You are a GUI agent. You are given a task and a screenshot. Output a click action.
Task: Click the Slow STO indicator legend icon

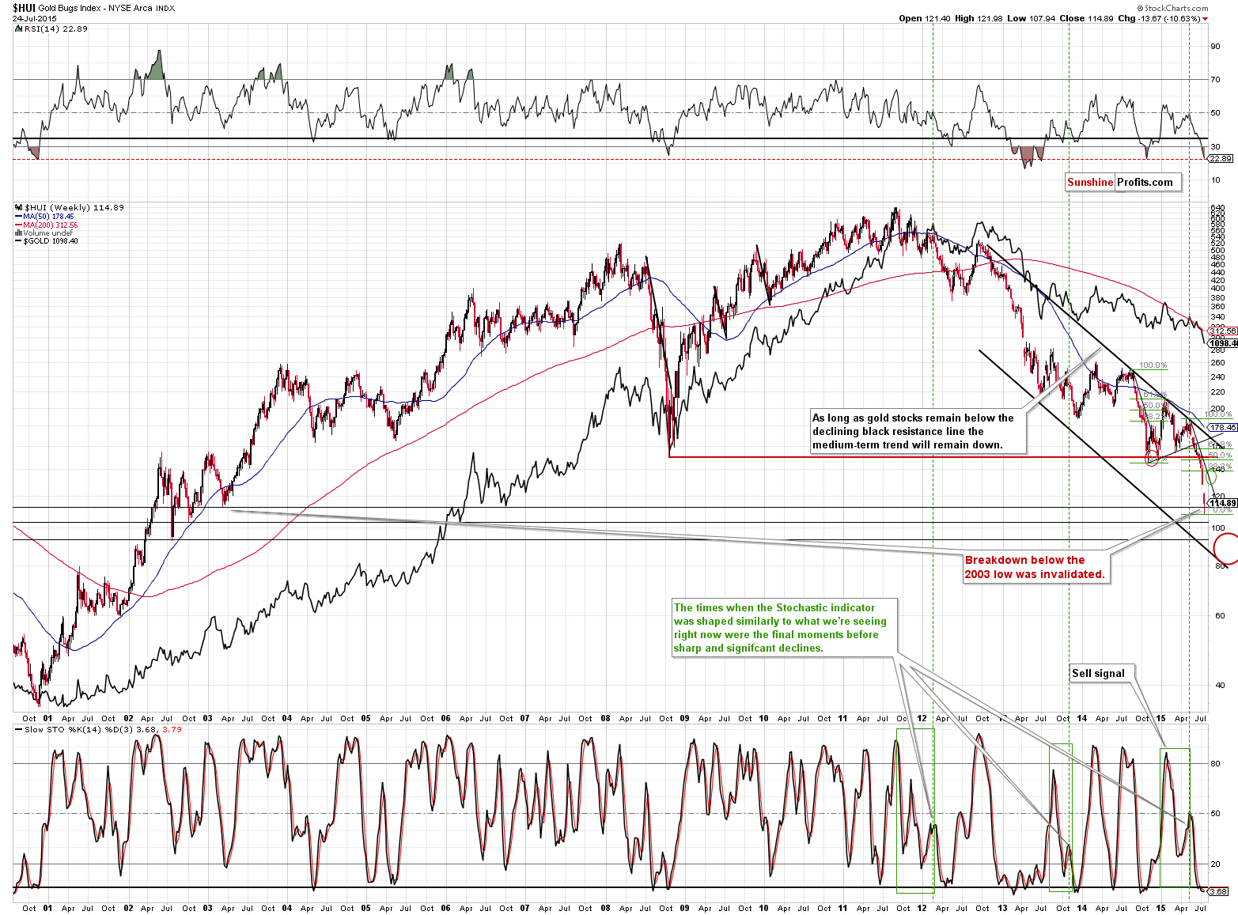point(18,729)
